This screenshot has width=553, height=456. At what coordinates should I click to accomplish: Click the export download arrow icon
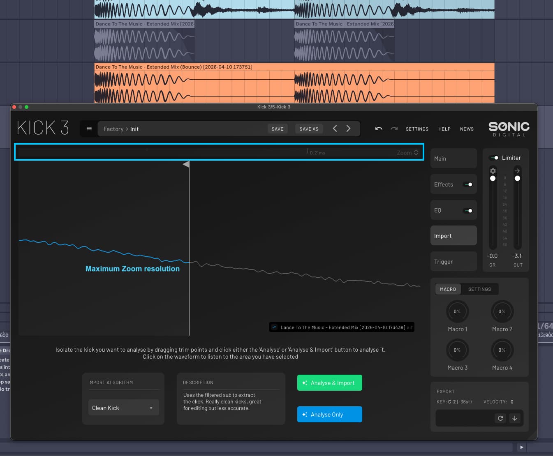point(514,418)
